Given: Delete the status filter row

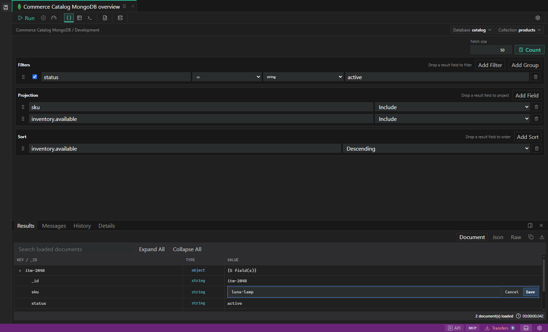Looking at the screenshot, I should [536, 77].
